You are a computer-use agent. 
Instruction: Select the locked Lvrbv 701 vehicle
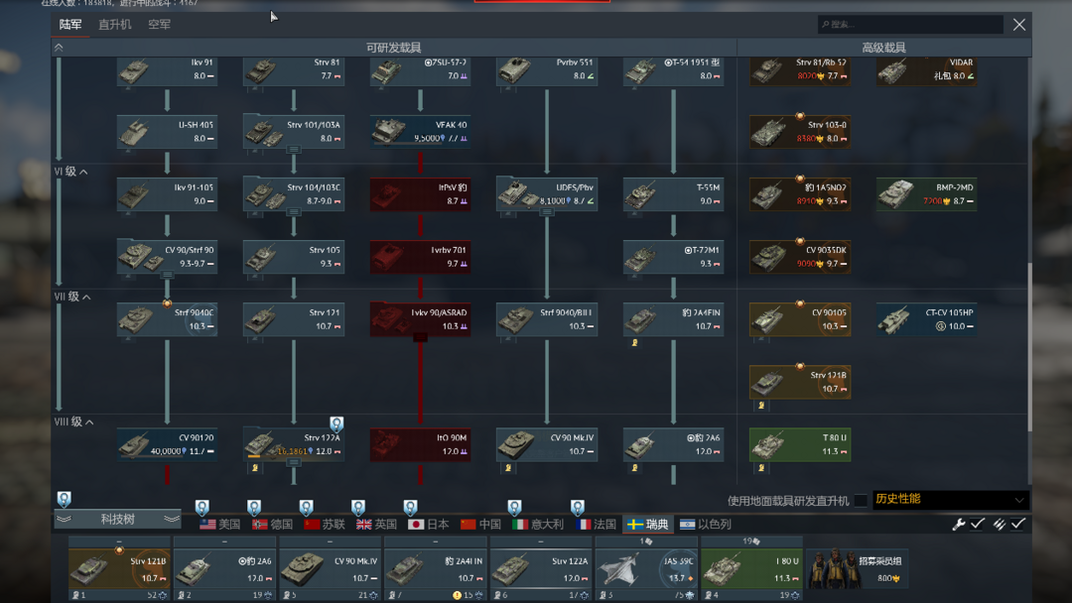click(x=421, y=258)
